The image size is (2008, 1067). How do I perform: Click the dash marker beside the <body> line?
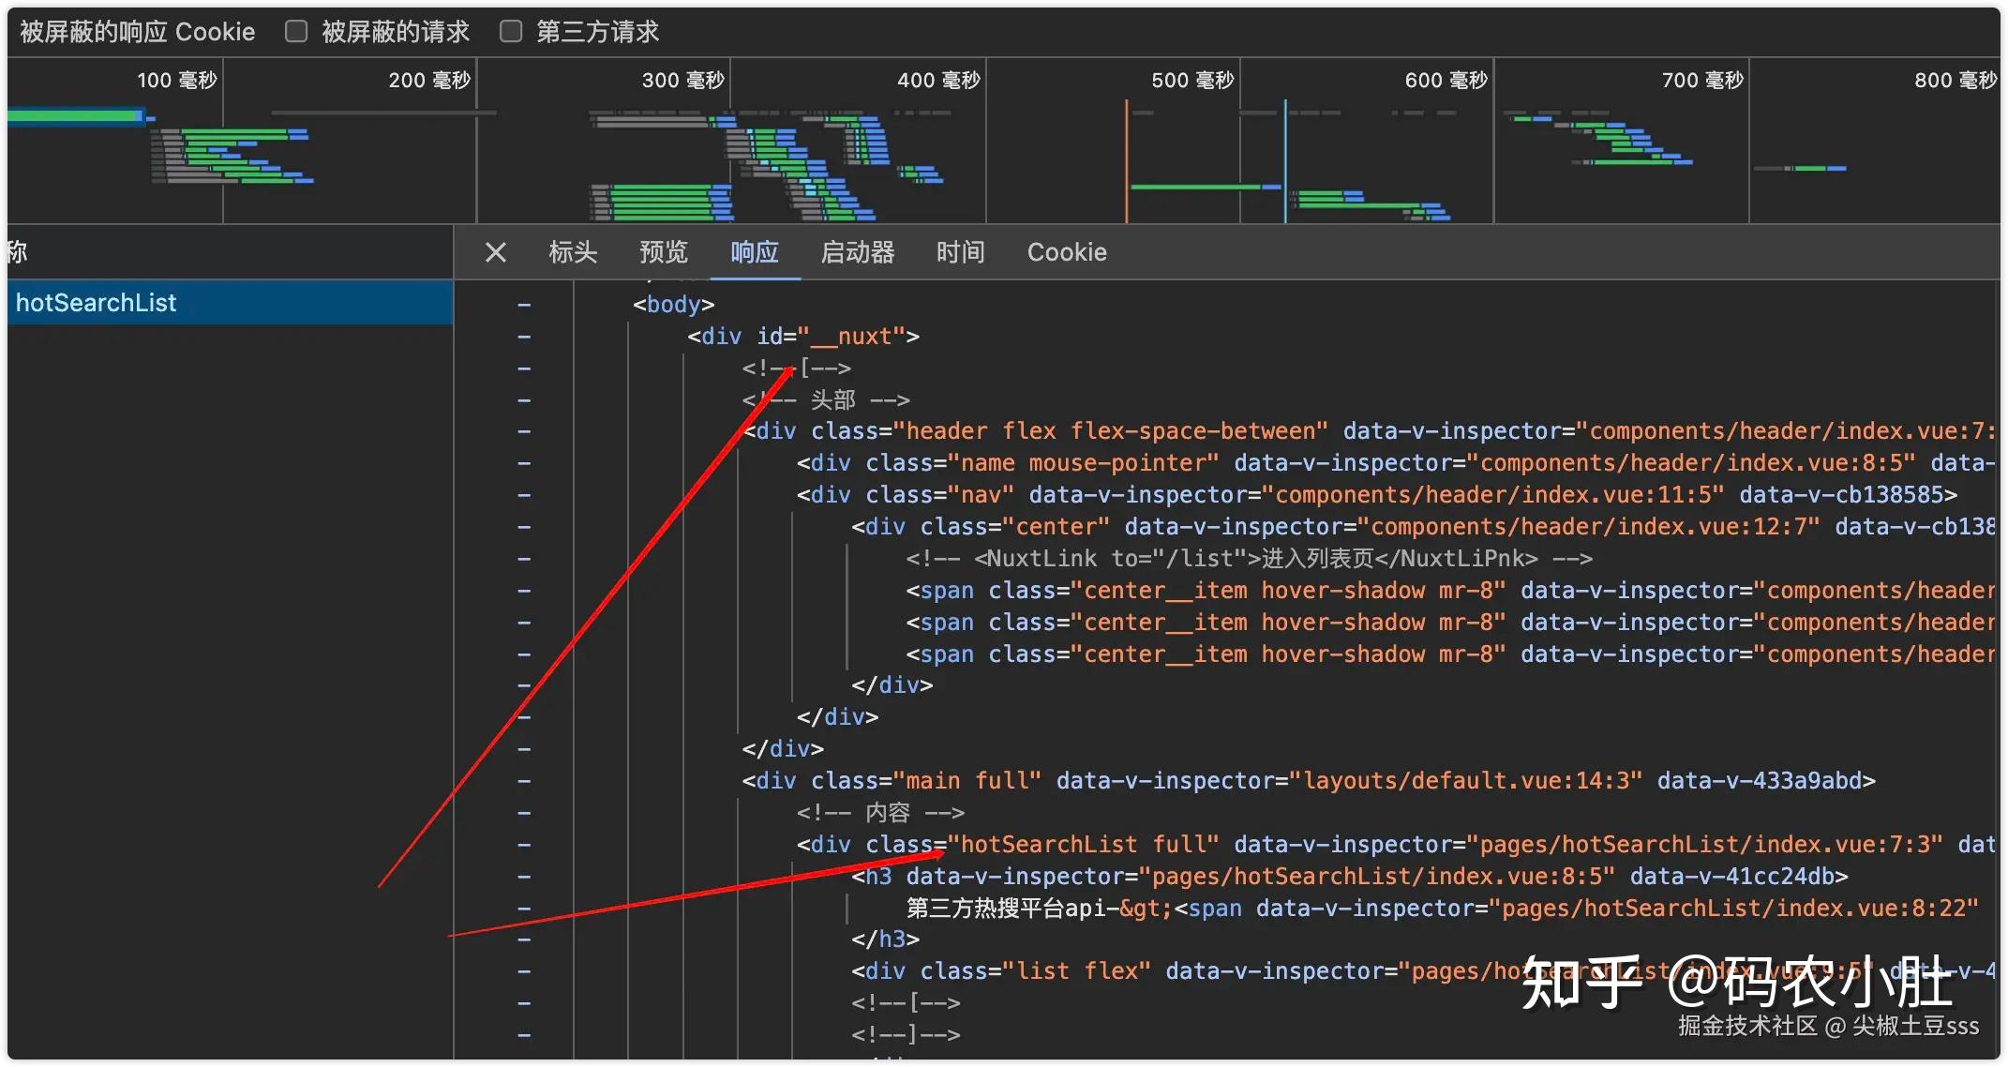524,305
